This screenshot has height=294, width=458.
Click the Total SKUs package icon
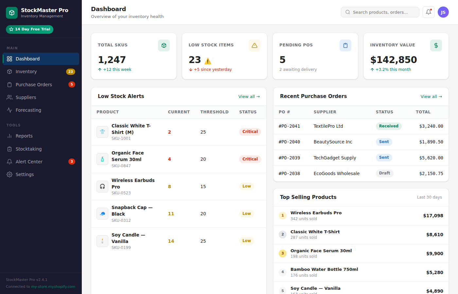[164, 45]
